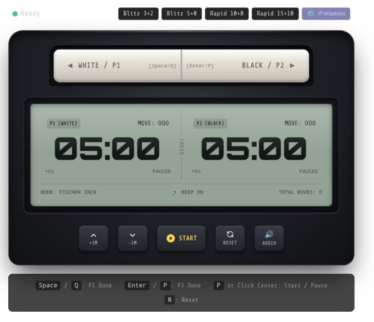Choose the Rapid 10+0 preset
Screen dimensions: 374x322
226,14
